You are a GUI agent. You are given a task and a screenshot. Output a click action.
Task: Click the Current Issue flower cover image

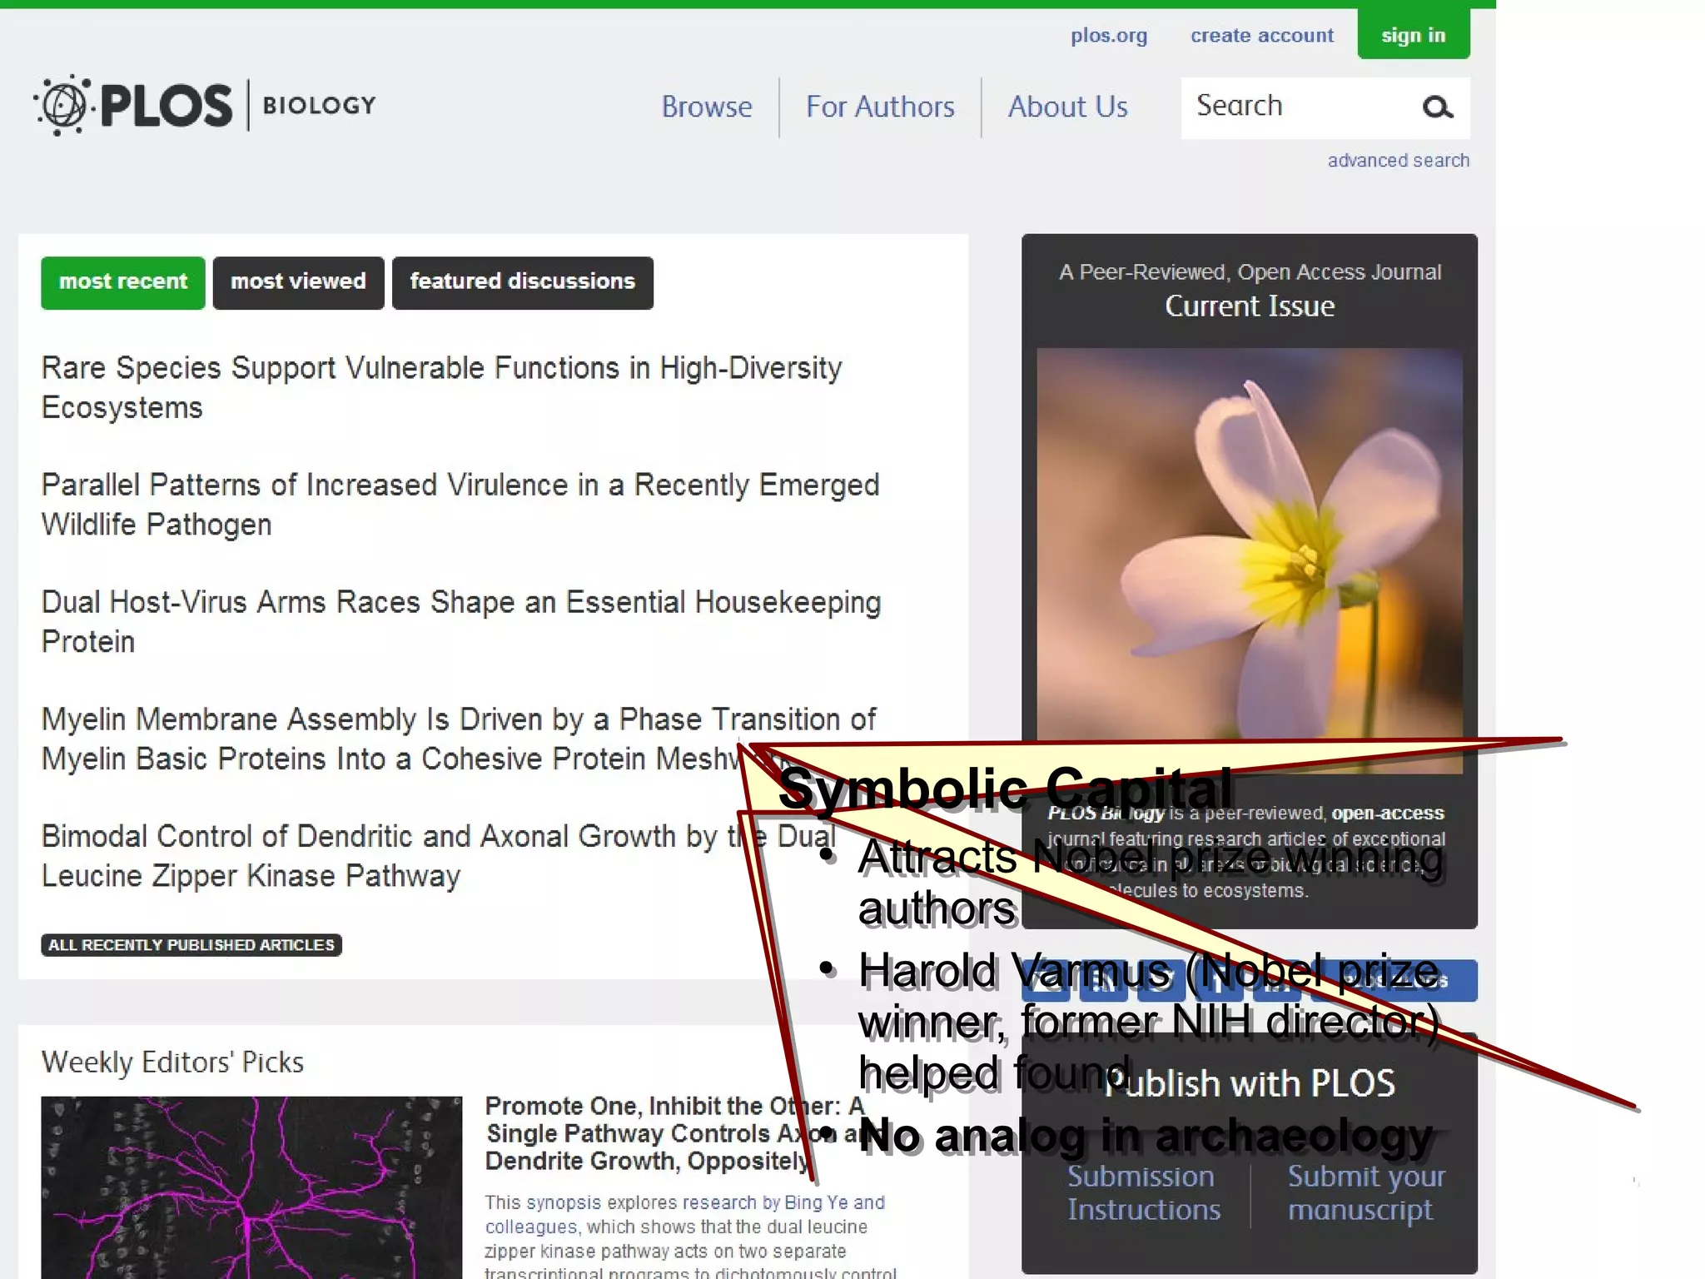(1249, 533)
